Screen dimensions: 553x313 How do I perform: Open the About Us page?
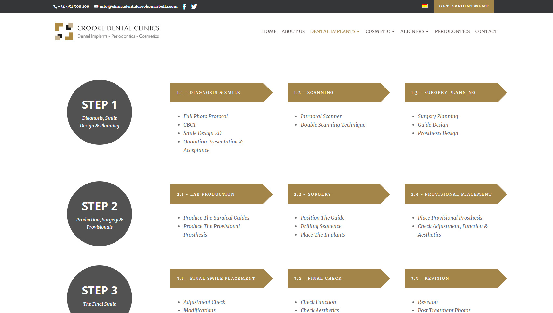tap(293, 31)
